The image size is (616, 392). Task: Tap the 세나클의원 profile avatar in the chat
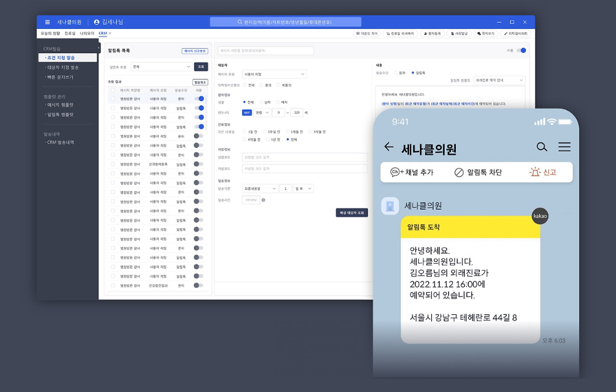(x=390, y=206)
